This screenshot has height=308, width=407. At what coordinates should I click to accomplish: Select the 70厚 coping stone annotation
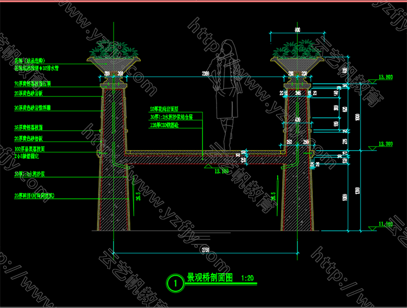32,84
